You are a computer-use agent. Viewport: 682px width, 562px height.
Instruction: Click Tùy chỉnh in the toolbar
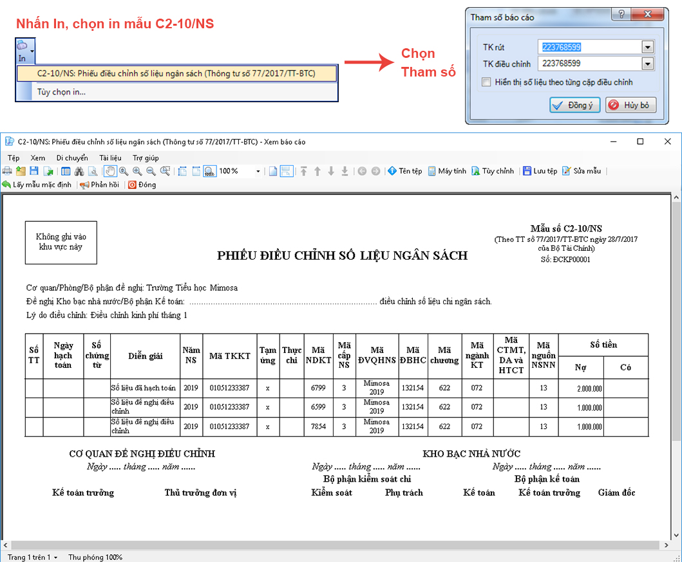493,171
